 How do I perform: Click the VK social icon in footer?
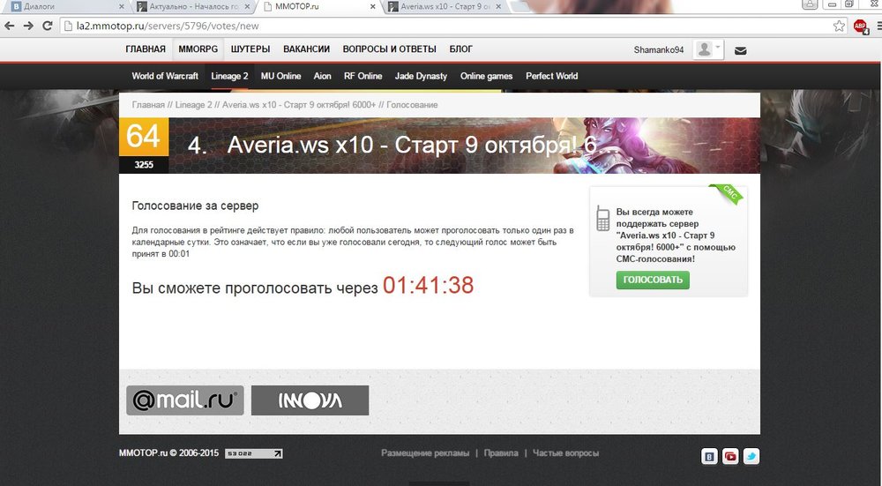(709, 456)
